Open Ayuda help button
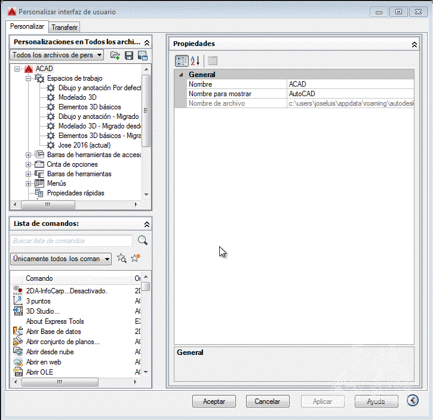Screen dimensions: 433x420 (376, 401)
